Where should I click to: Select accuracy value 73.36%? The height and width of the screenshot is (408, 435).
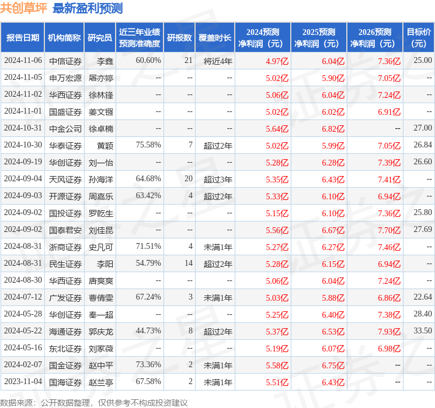coord(148,364)
